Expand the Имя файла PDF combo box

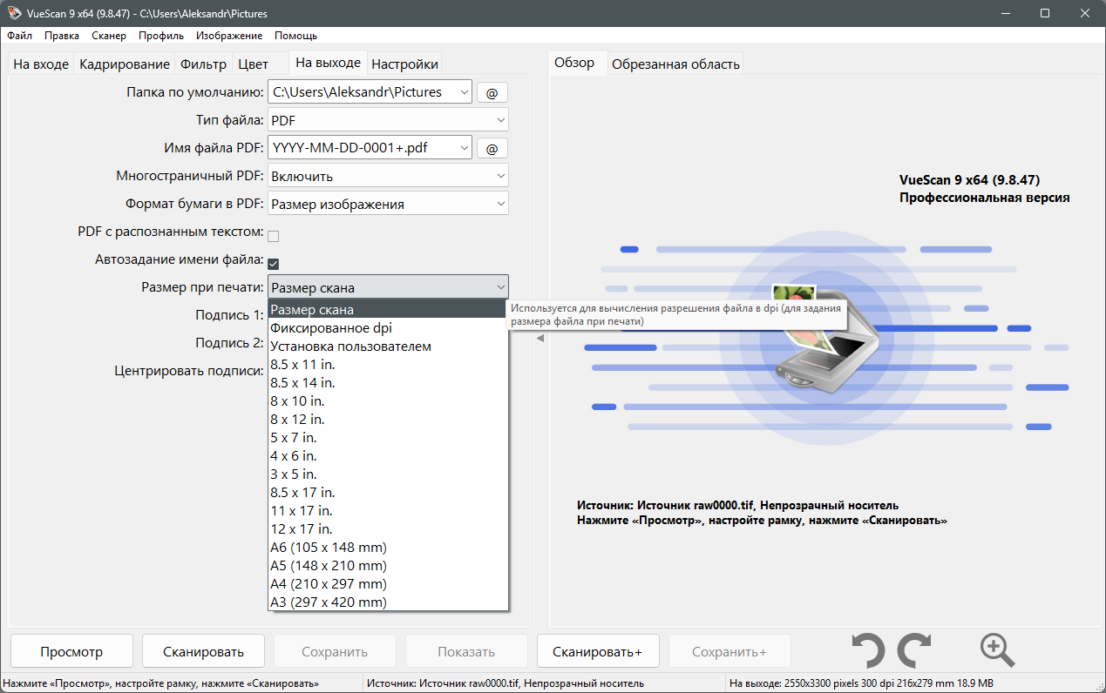(x=463, y=148)
